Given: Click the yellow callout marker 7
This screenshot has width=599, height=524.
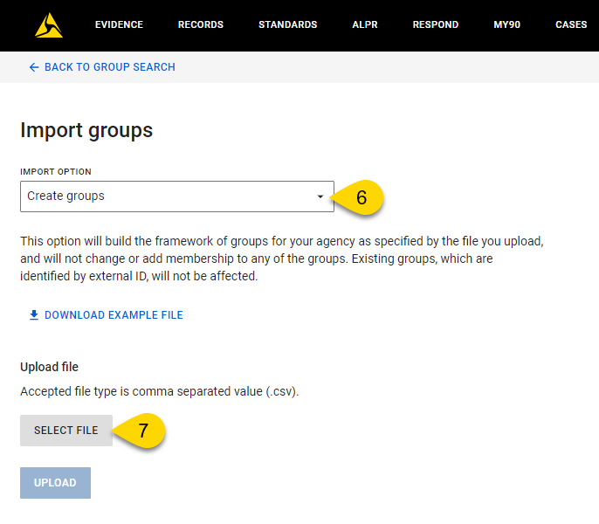Looking at the screenshot, I should pyautogui.click(x=139, y=431).
